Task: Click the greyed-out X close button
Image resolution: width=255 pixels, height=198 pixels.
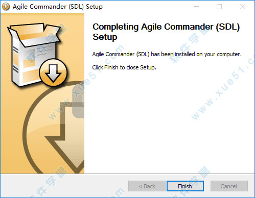Action: [x=243, y=7]
